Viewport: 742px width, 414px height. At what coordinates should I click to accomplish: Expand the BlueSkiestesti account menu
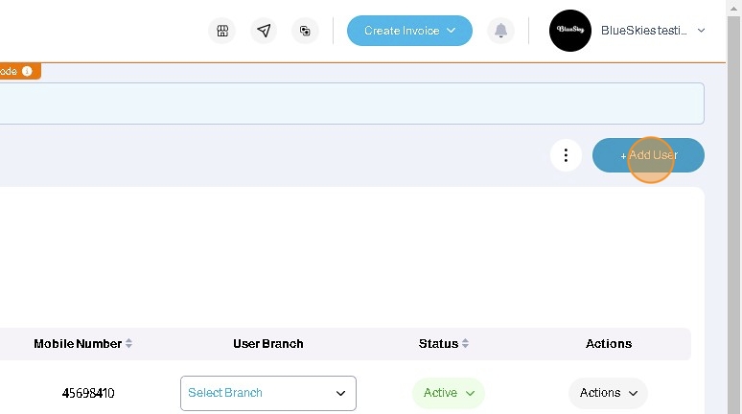(x=701, y=31)
